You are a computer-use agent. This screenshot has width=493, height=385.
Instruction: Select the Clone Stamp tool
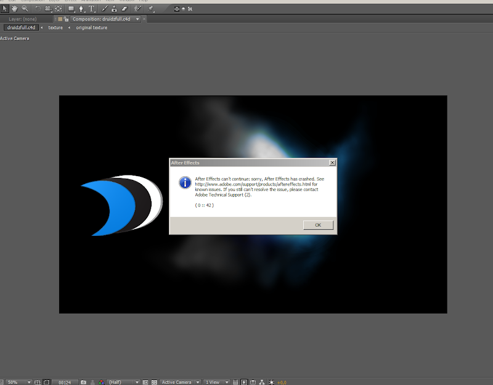pyautogui.click(x=114, y=9)
